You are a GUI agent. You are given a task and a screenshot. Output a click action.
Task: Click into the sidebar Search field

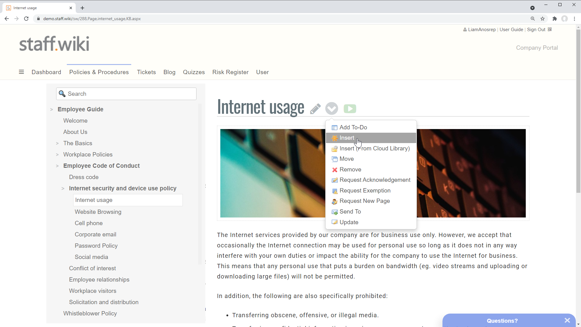pos(126,94)
